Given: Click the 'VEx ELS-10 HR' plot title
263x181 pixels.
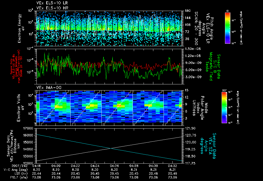Looking at the screenshot, I should (x=52, y=8).
